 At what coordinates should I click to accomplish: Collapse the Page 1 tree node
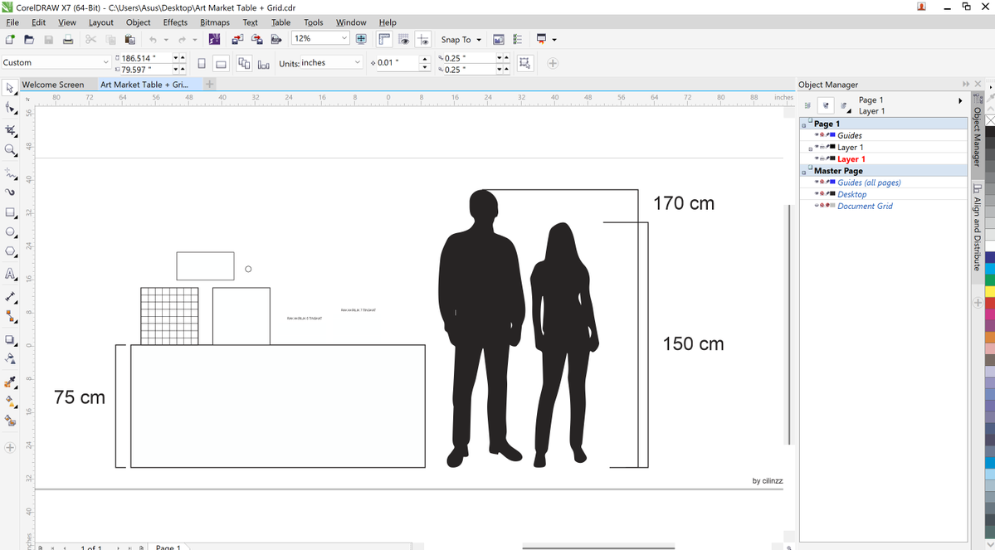tap(804, 125)
